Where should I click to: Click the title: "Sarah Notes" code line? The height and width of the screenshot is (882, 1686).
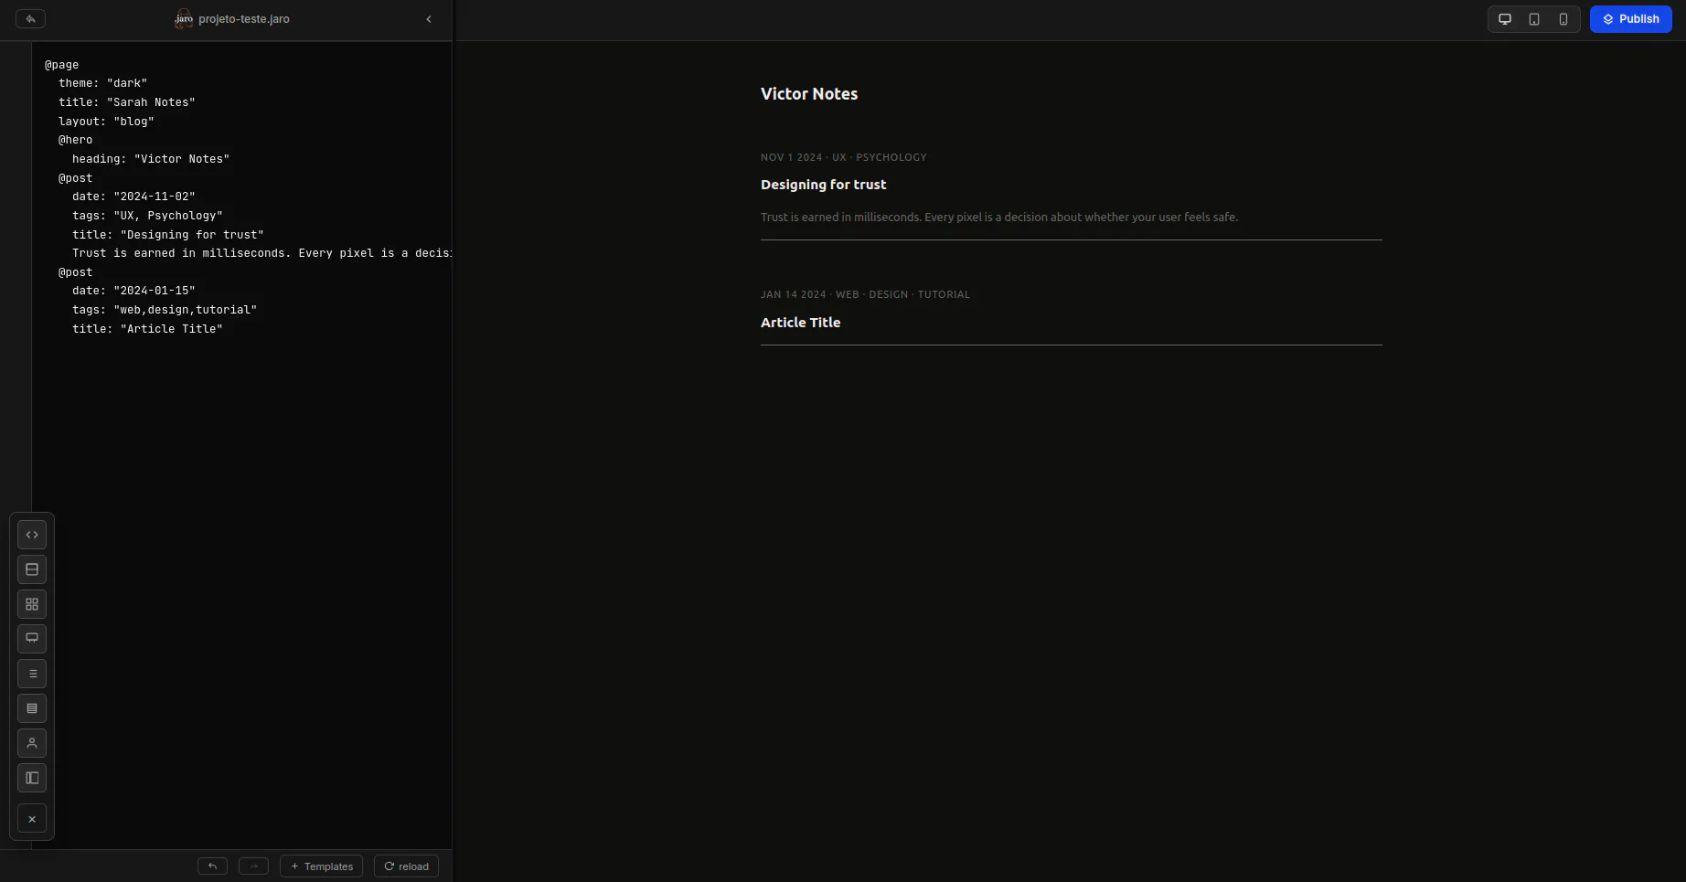(x=127, y=102)
